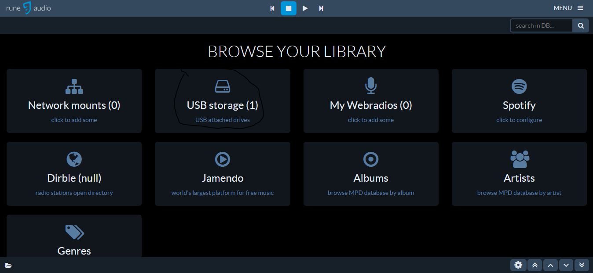Skip to the previous track
Viewport: 593px width, 273px height.
coord(272,8)
